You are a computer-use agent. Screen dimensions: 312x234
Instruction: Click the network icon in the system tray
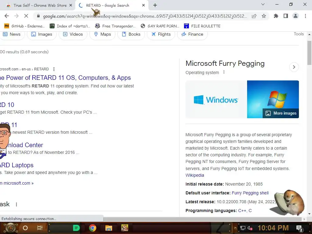(243, 228)
